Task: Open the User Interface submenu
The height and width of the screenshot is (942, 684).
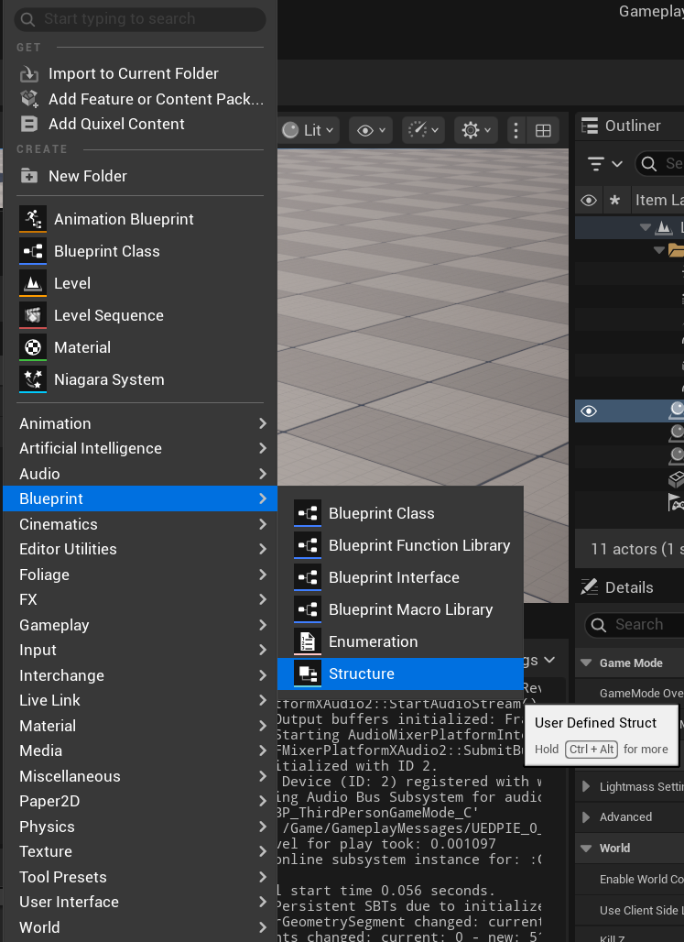Action: point(140,902)
